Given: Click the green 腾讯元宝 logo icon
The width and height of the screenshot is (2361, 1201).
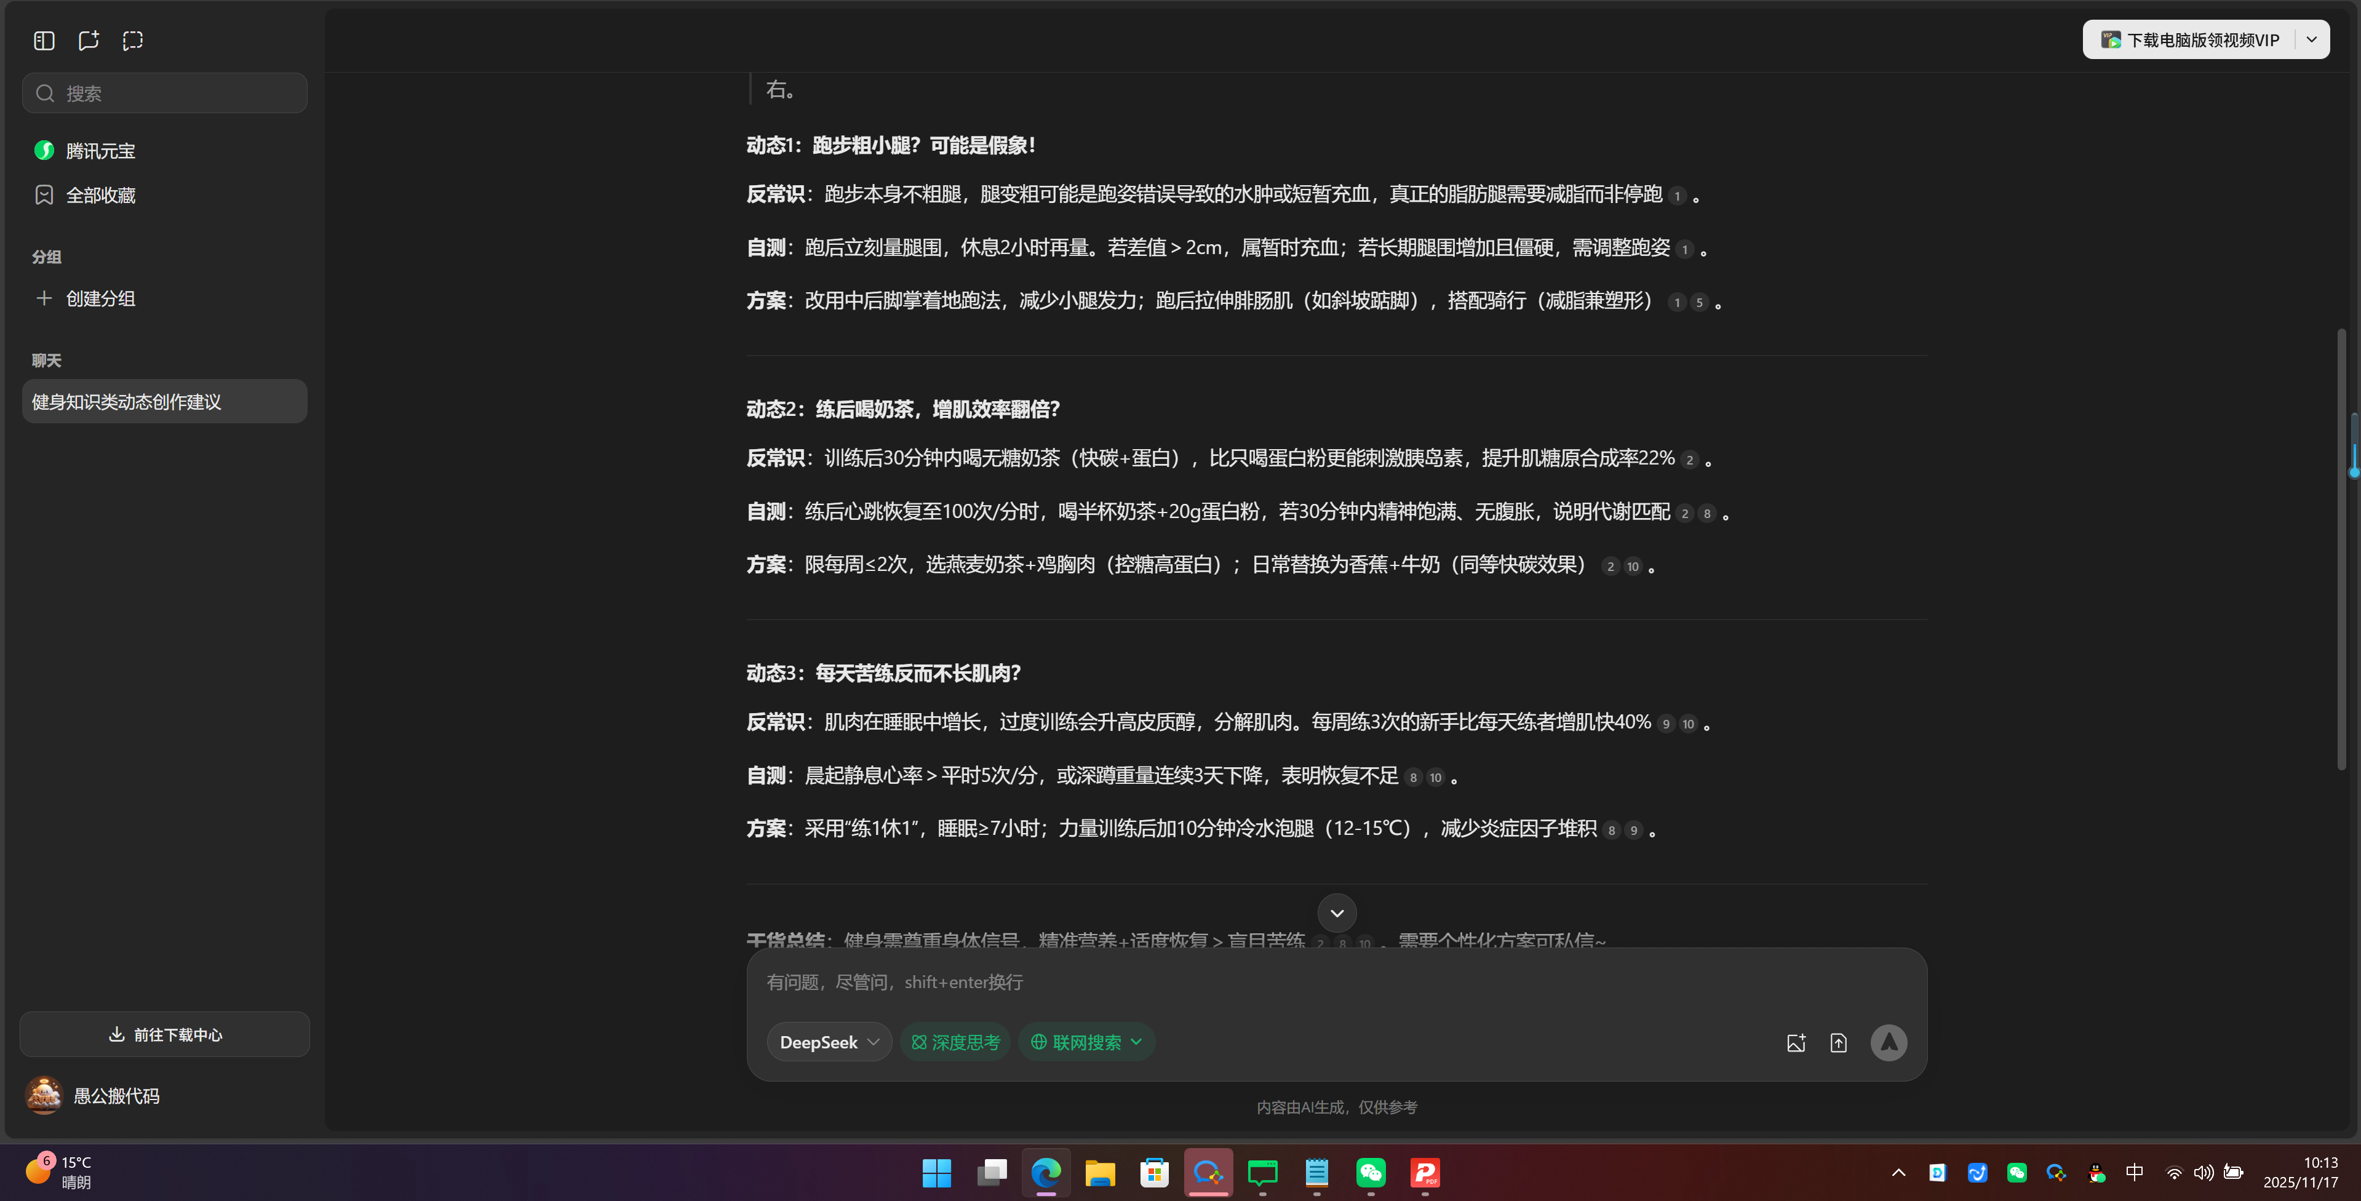Looking at the screenshot, I should [x=44, y=150].
